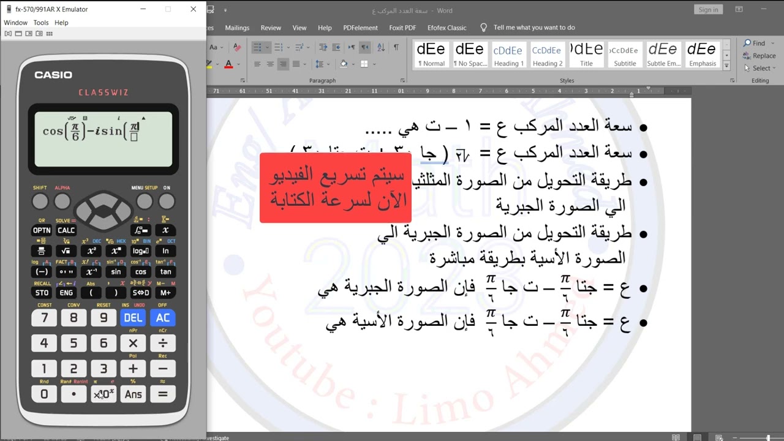Click the lightbulb Tell me icon
This screenshot has width=784, height=441.
click(x=484, y=28)
